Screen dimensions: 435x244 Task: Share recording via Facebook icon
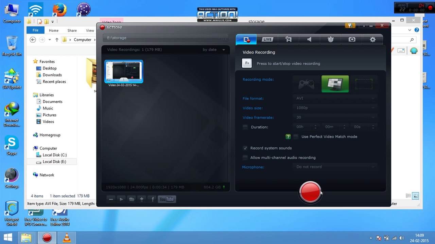point(153,199)
